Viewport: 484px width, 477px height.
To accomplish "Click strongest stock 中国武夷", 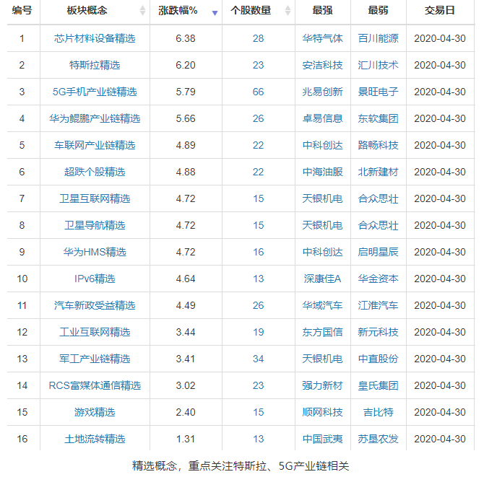I will [323, 439].
